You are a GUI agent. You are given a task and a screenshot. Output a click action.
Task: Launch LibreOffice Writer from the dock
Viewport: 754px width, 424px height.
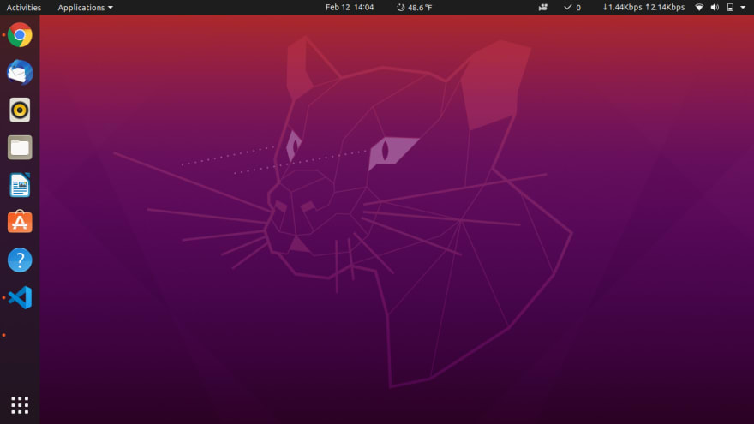click(20, 185)
